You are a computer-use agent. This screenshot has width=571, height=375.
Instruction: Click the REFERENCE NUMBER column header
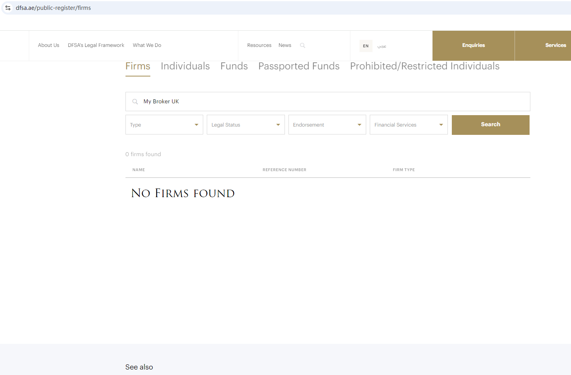coord(285,170)
